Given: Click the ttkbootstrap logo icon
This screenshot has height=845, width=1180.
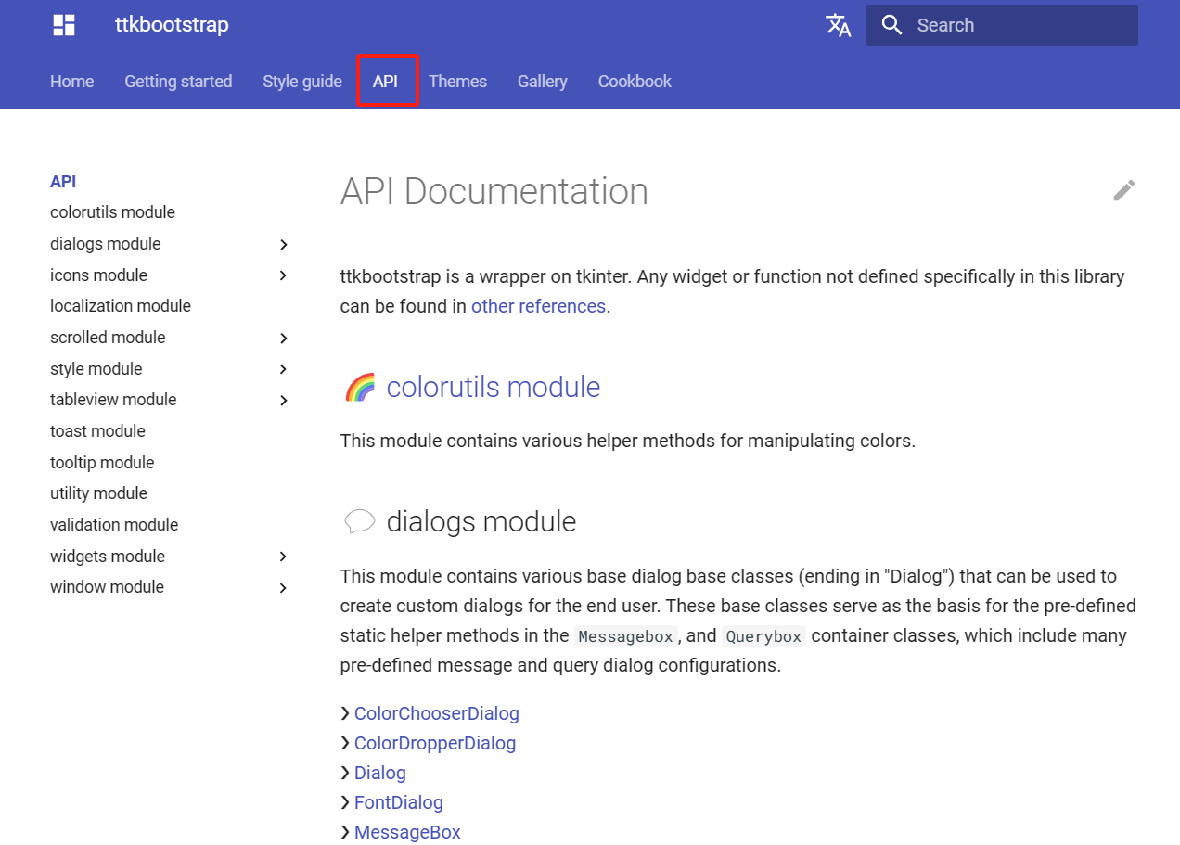Looking at the screenshot, I should click(x=64, y=25).
